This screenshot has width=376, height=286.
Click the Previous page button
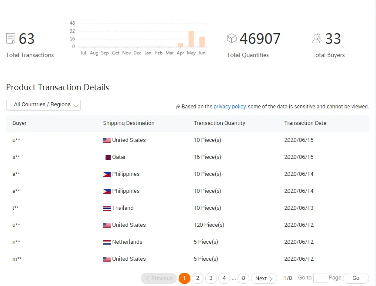point(159,278)
